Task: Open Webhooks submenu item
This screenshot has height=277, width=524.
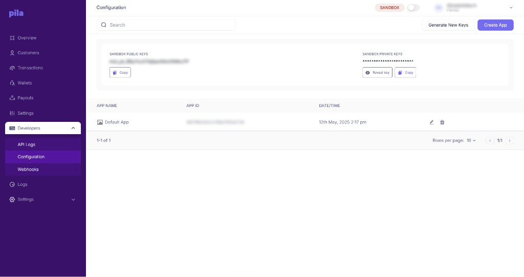Action: pyautogui.click(x=43, y=169)
